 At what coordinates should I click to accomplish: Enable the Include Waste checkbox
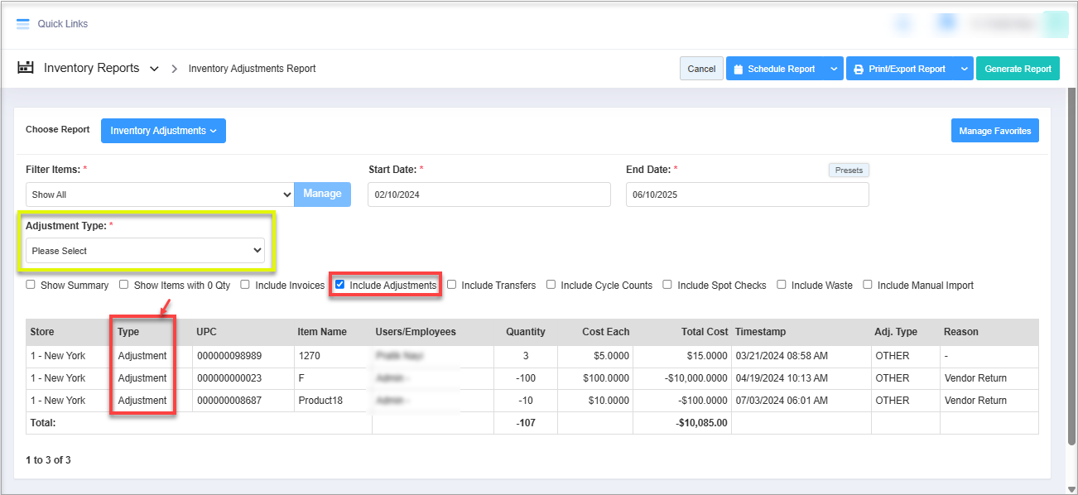(x=782, y=285)
